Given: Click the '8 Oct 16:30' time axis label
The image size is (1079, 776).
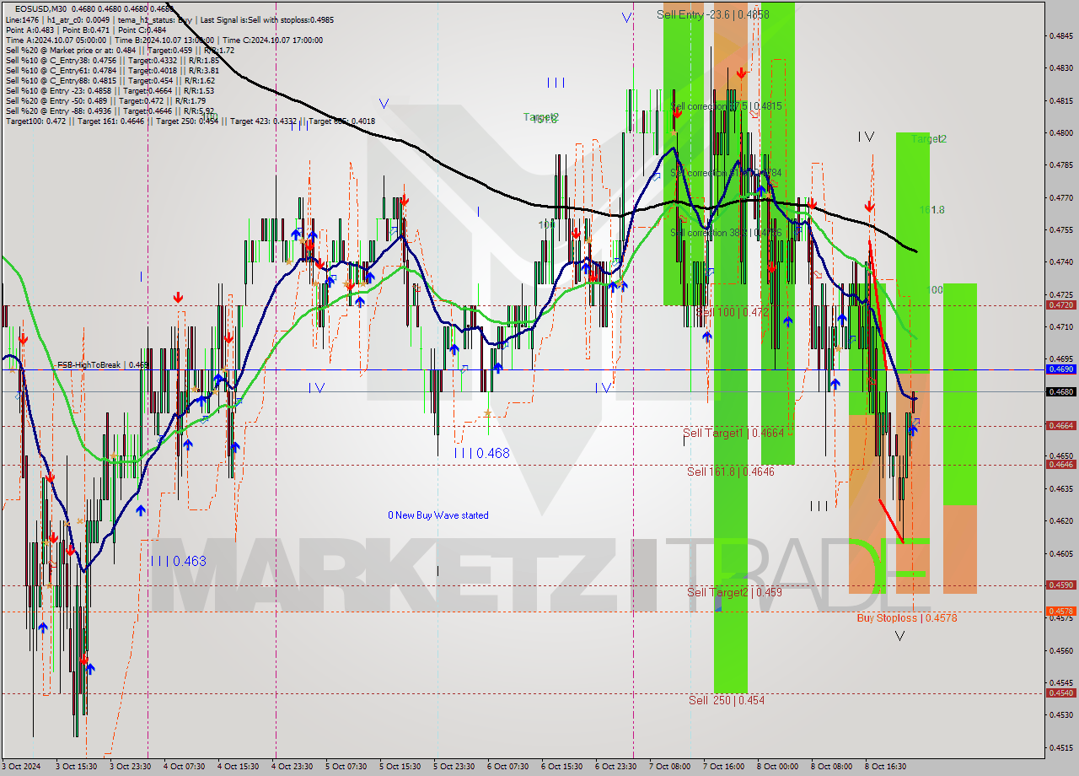Looking at the screenshot, I should point(884,767).
